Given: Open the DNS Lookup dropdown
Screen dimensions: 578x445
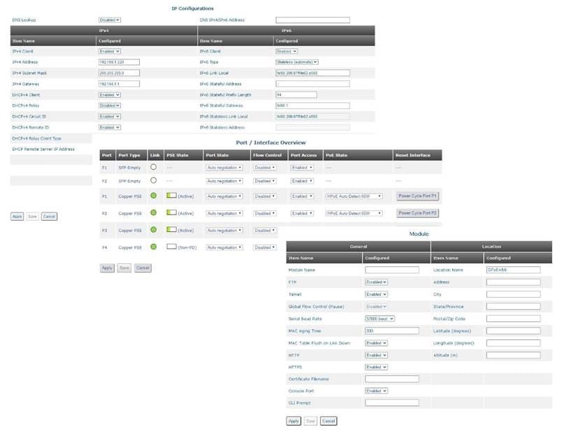Looking at the screenshot, I should pos(110,20).
